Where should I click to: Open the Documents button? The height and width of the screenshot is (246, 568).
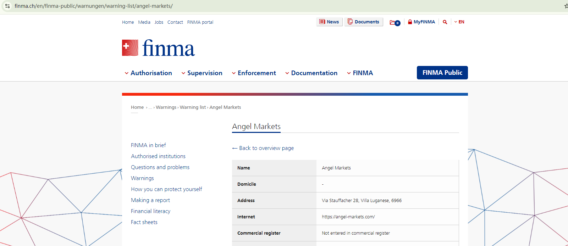(x=363, y=22)
